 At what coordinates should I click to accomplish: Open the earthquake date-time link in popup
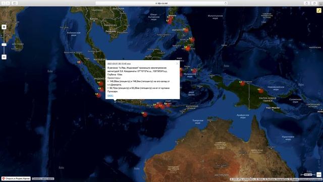[119, 64]
